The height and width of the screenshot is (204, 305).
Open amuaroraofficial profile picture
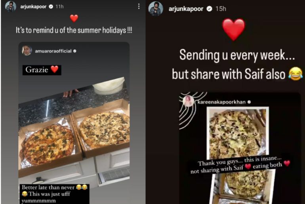point(27,51)
